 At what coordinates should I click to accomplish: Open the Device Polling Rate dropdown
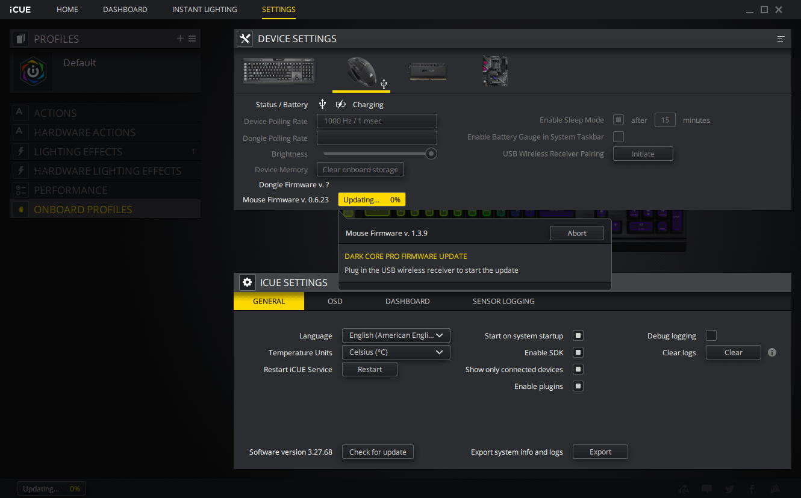[377, 121]
